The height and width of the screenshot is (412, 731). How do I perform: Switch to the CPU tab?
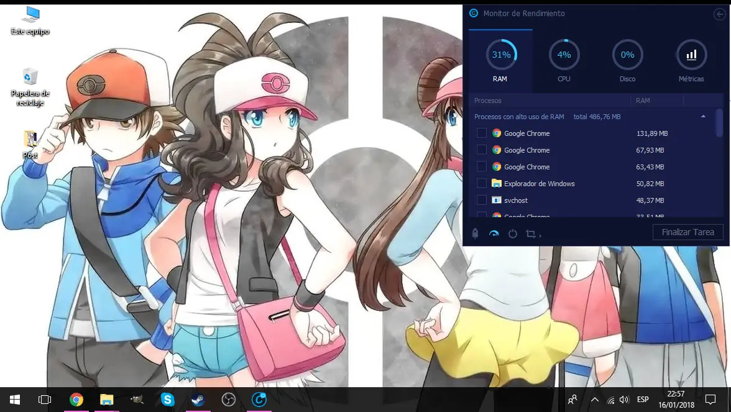(564, 61)
